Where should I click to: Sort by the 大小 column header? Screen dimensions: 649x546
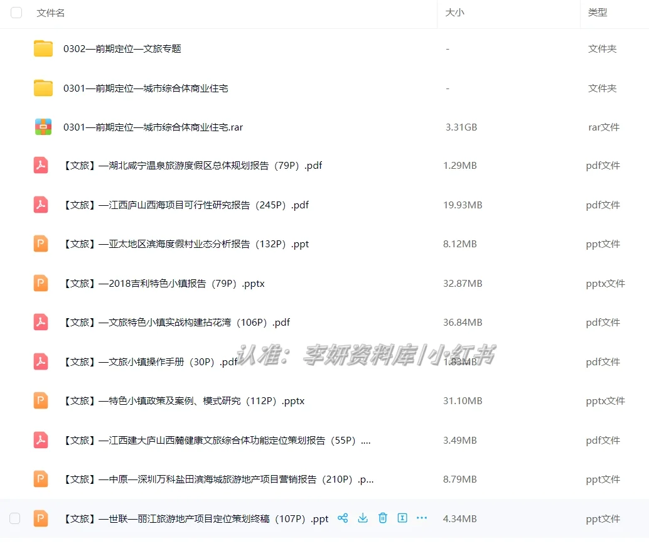point(454,13)
